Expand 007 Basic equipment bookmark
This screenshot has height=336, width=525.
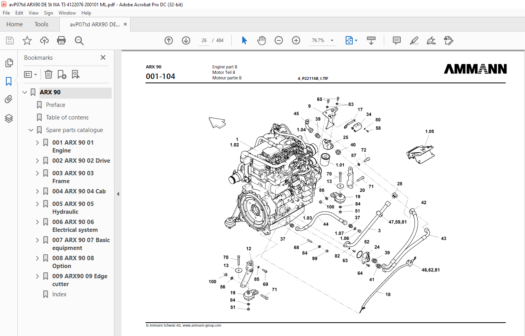(x=38, y=240)
